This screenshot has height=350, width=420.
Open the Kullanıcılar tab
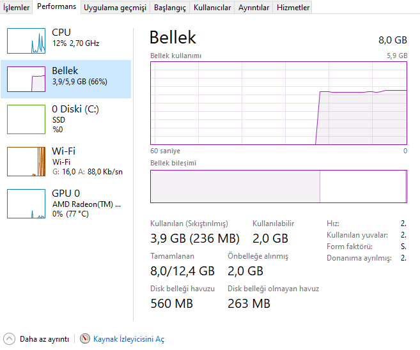click(x=212, y=8)
